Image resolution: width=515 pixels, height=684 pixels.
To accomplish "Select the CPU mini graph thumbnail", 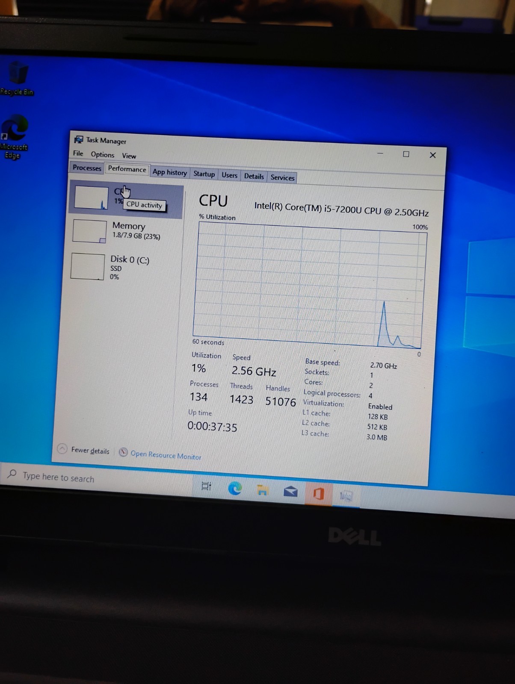I will pos(91,198).
